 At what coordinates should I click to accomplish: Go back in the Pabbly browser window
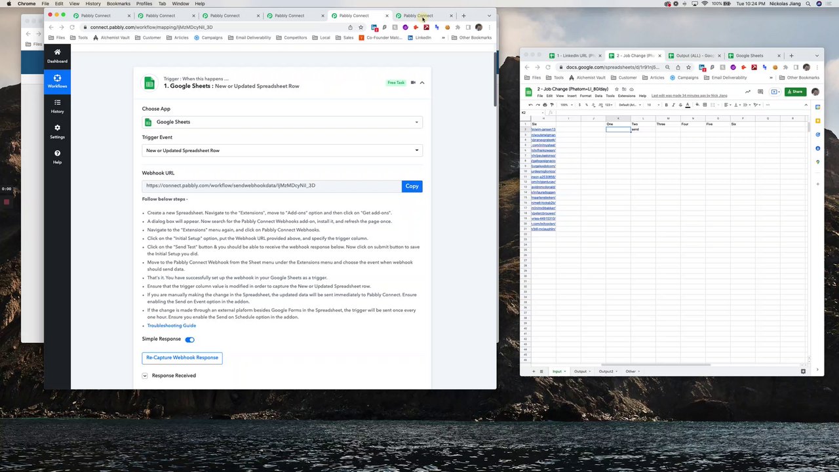(x=51, y=28)
